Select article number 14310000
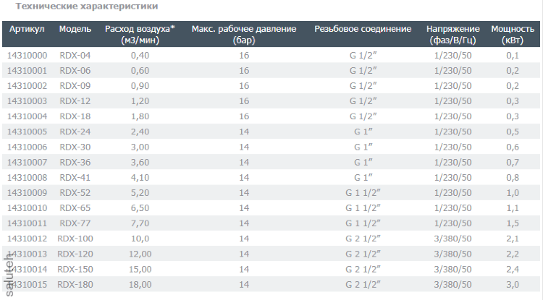 point(27,56)
